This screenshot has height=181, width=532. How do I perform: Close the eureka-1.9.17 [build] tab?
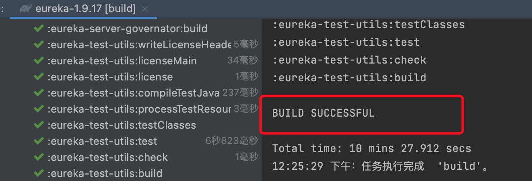point(145,9)
